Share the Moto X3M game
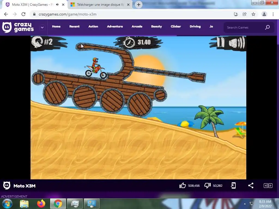The width and height of the screenshot is (279, 209). [x=251, y=186]
